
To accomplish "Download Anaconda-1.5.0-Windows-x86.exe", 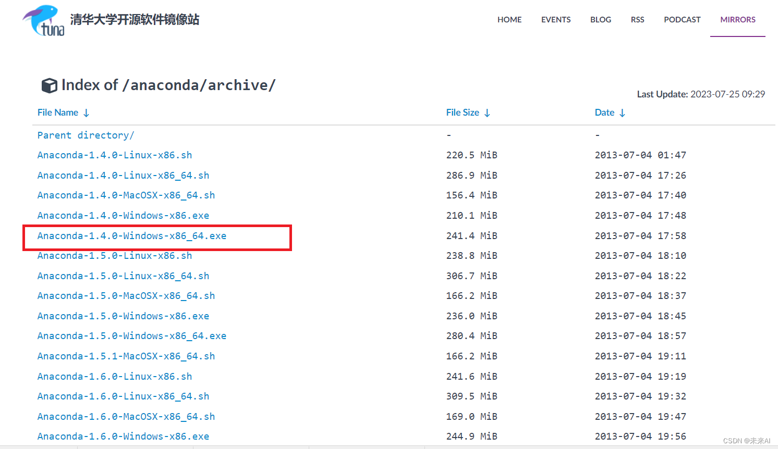I will click(123, 316).
